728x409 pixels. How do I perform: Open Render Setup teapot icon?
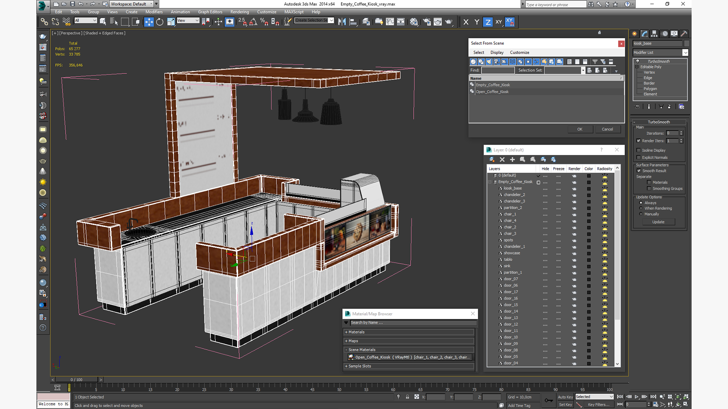pyautogui.click(x=427, y=22)
